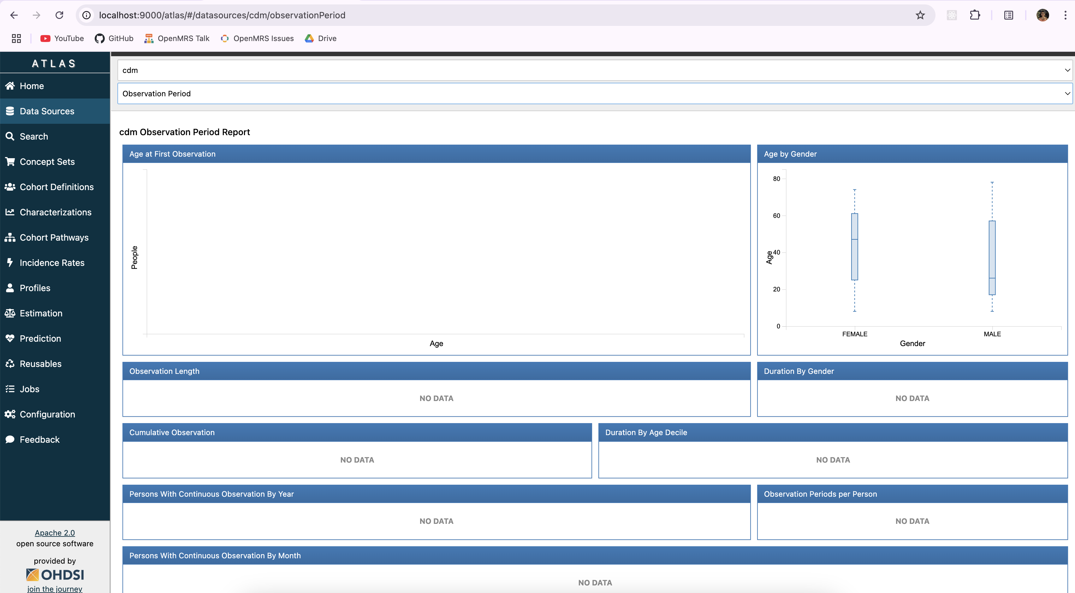Bookmark this page with the star icon
The image size is (1075, 593).
pyautogui.click(x=920, y=15)
